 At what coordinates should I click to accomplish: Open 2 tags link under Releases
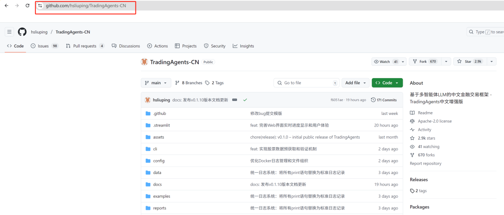tap(419, 191)
